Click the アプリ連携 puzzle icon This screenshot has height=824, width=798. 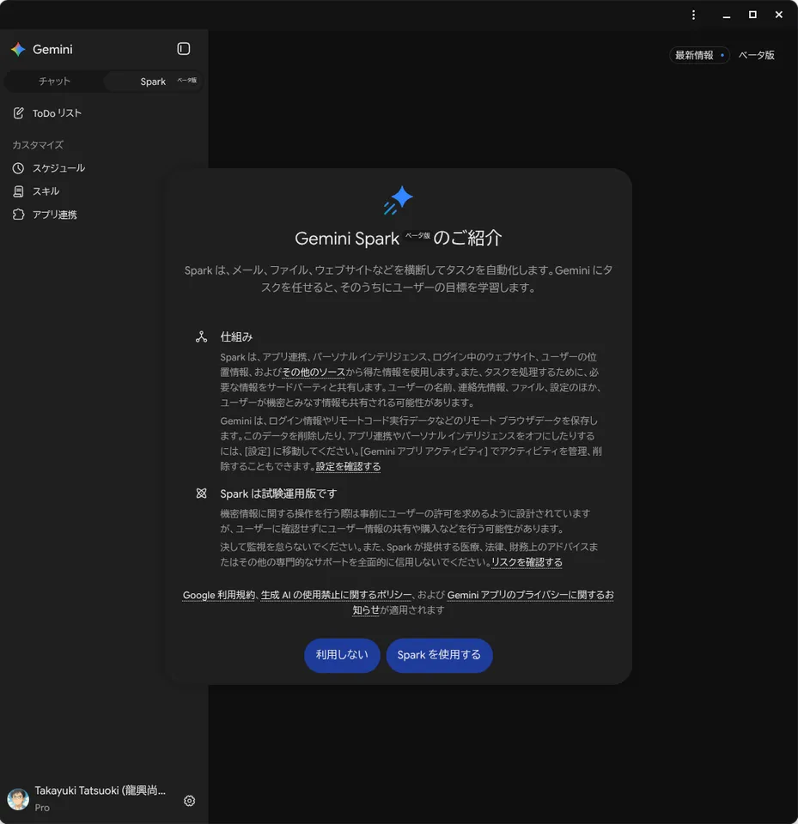18,215
